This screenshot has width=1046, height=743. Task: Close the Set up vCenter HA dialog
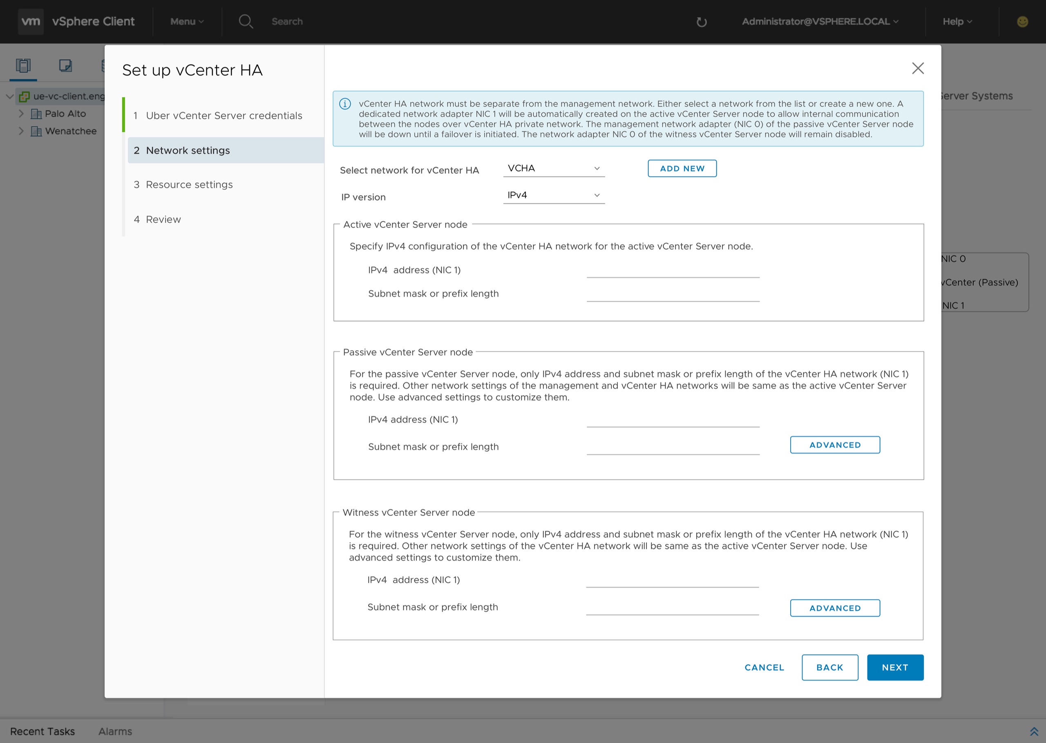(x=917, y=68)
